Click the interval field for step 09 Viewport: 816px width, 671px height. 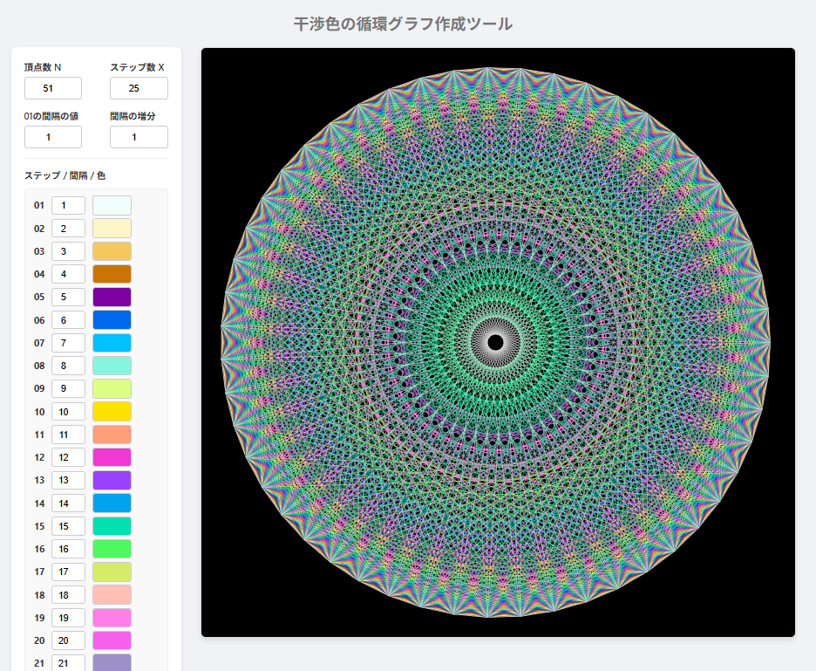pyautogui.click(x=68, y=388)
